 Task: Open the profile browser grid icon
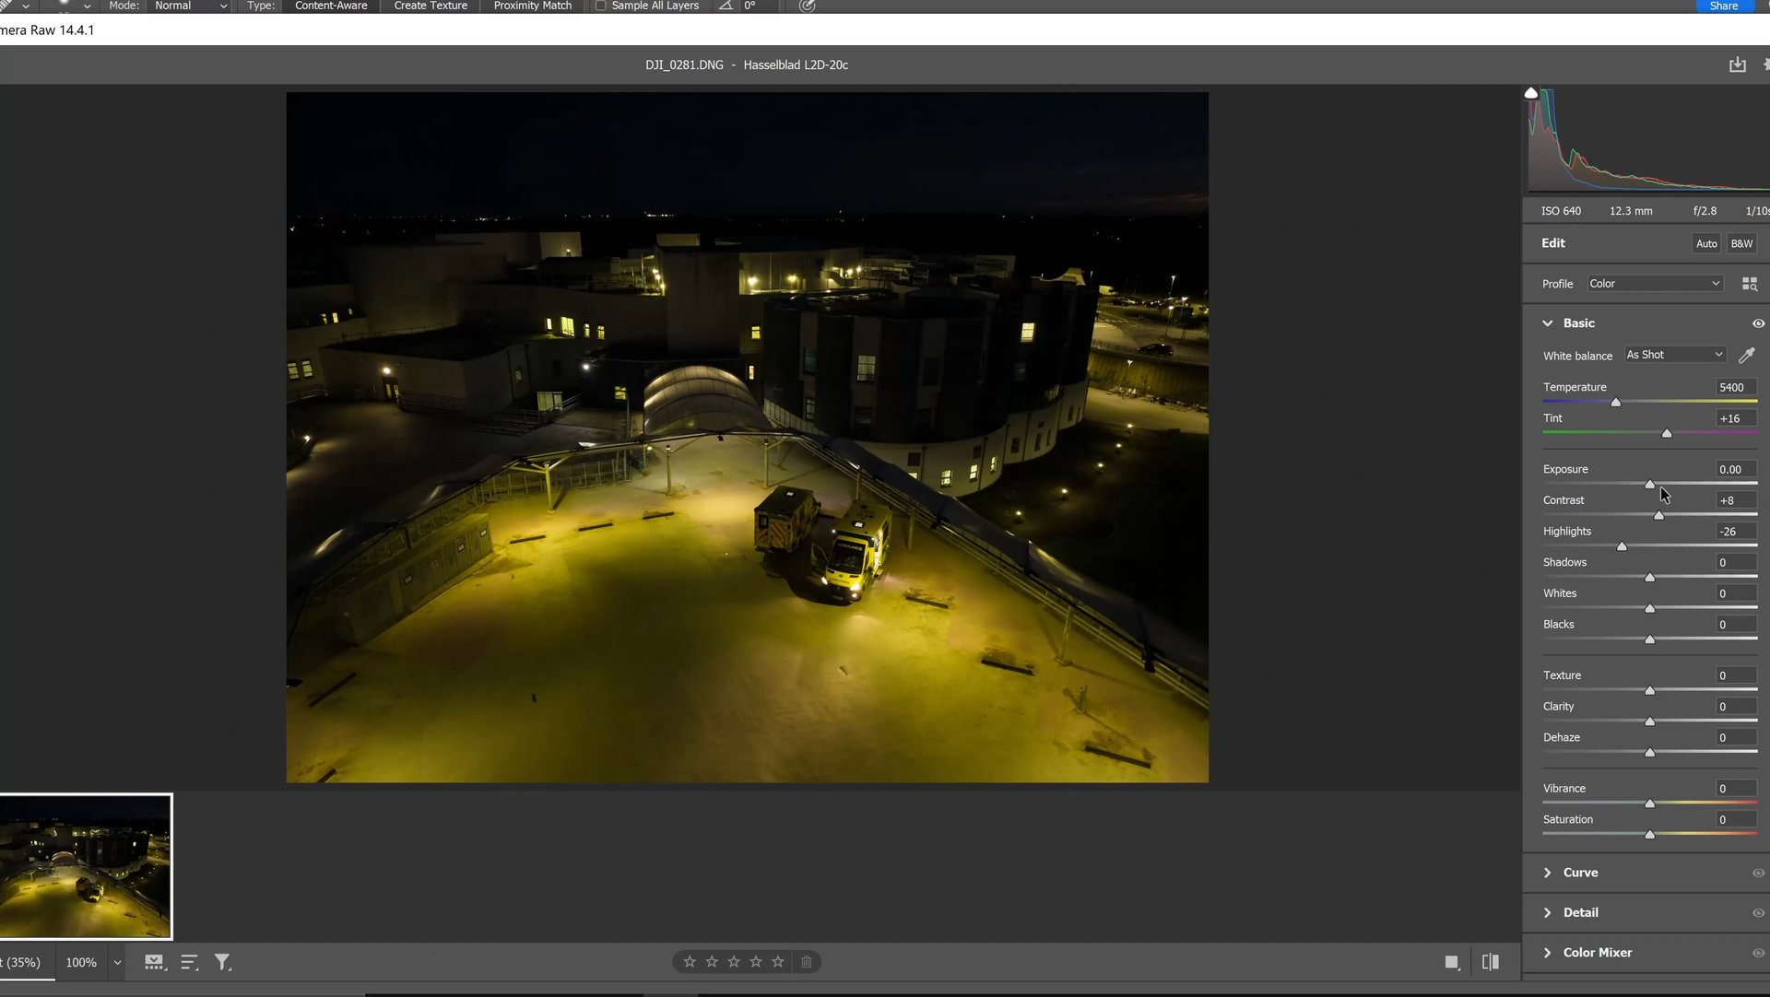click(1749, 284)
